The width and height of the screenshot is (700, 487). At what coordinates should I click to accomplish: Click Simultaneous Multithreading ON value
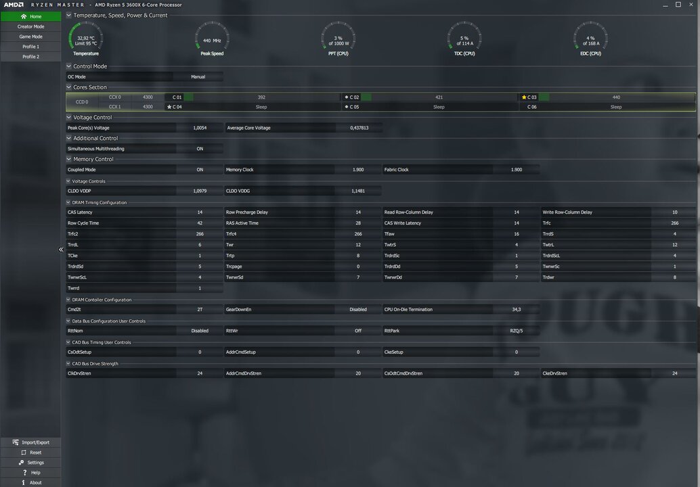(200, 149)
